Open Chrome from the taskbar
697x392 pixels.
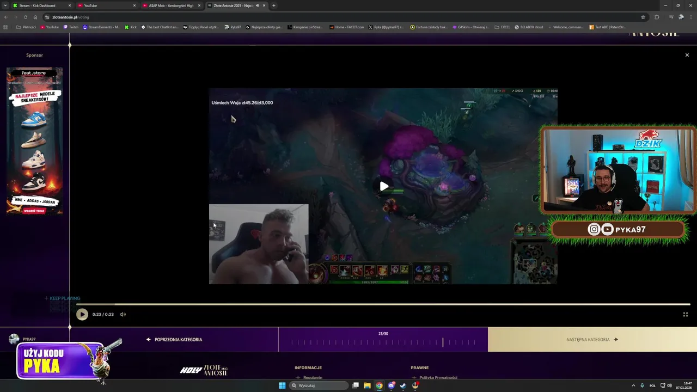[x=379, y=385]
